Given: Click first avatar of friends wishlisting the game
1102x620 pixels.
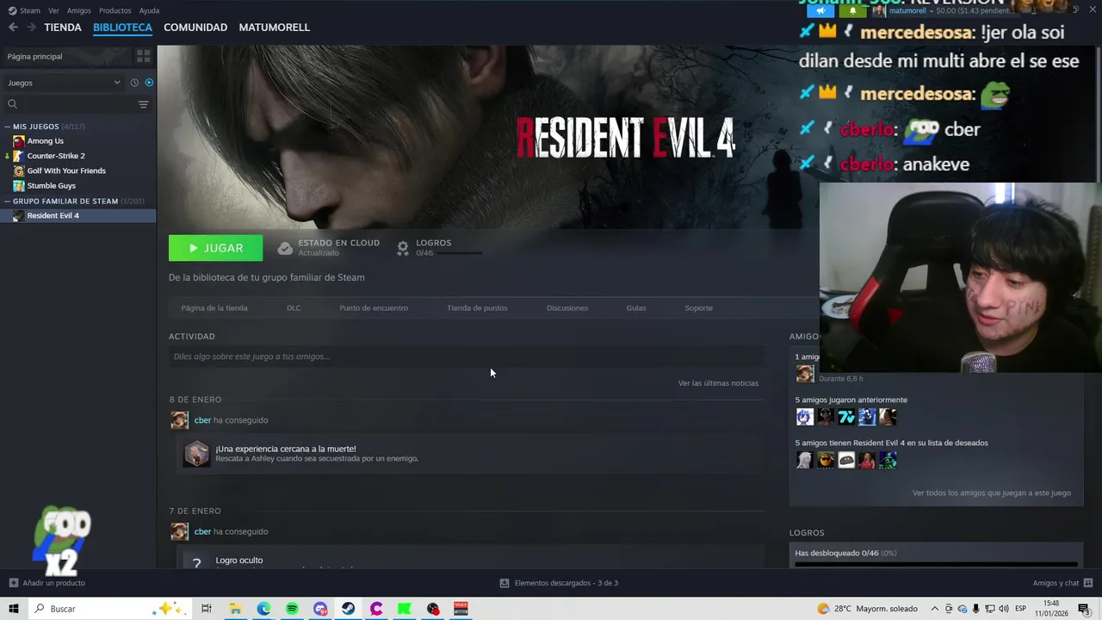Looking at the screenshot, I should [805, 460].
